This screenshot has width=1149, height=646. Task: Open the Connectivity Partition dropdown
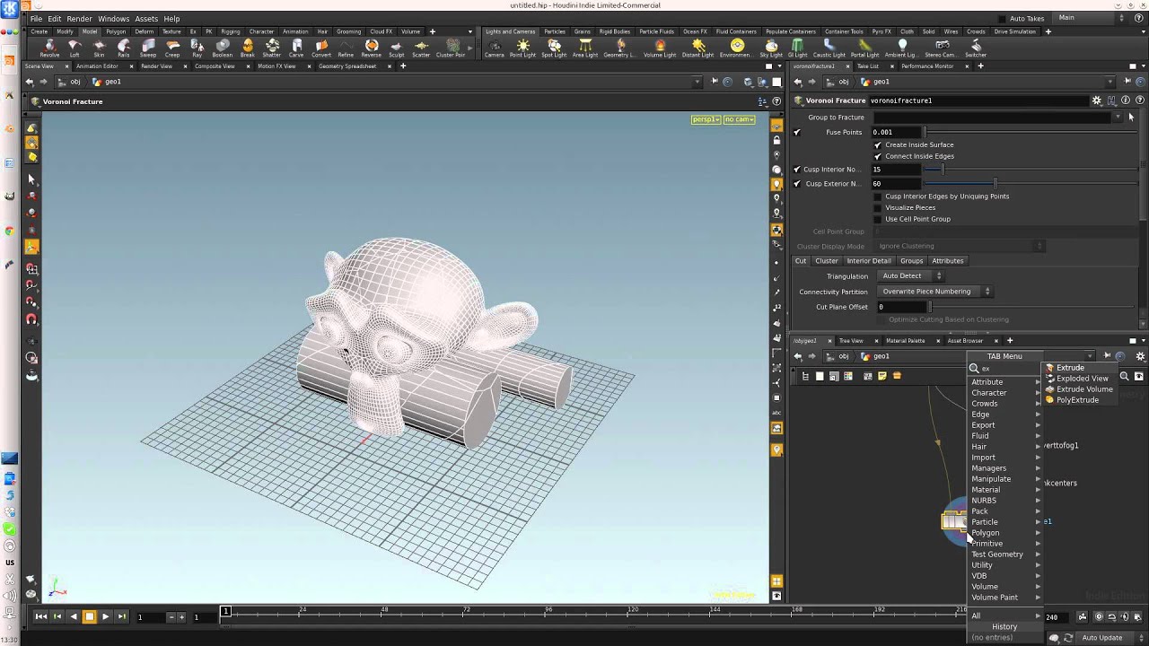934,292
